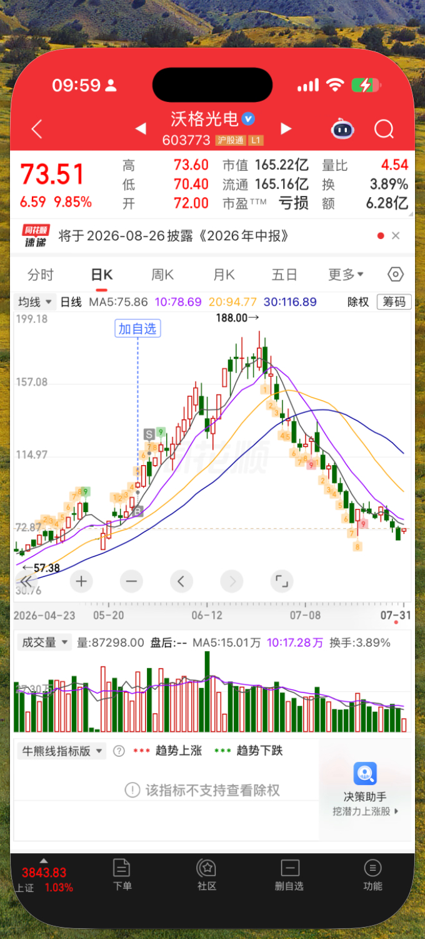425x939 pixels.
Task: Open announcement 将于2026-08-26披露《2026年中报》
Action: tap(174, 236)
